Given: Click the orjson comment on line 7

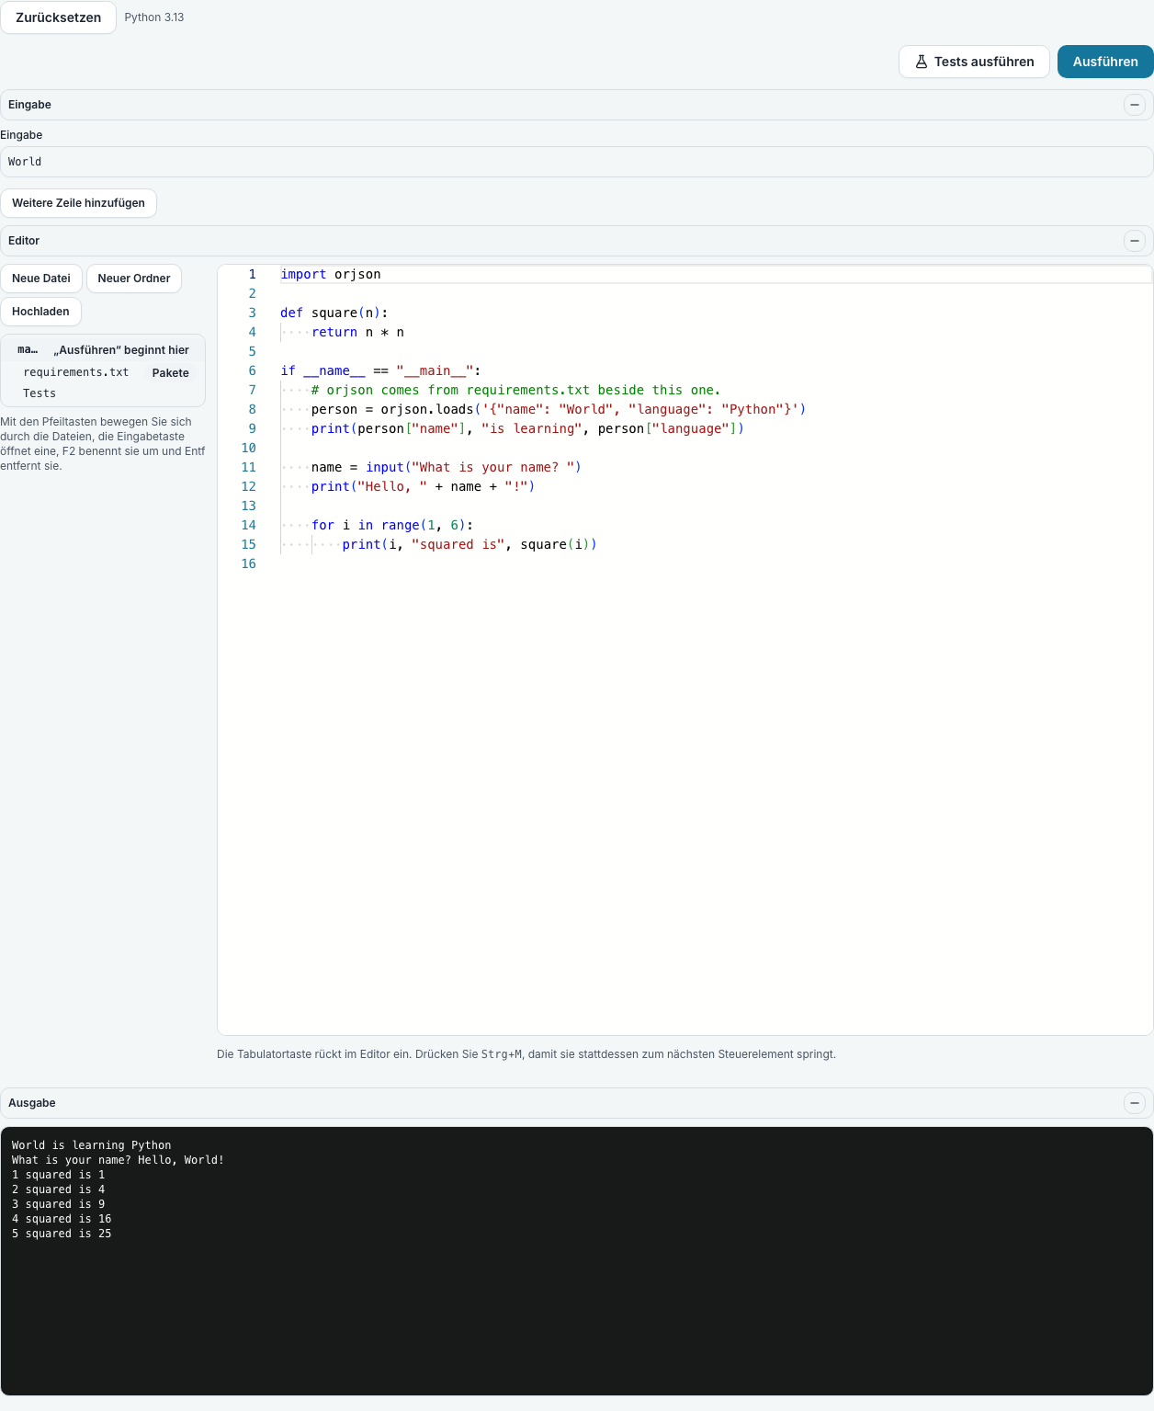Looking at the screenshot, I should pos(515,390).
